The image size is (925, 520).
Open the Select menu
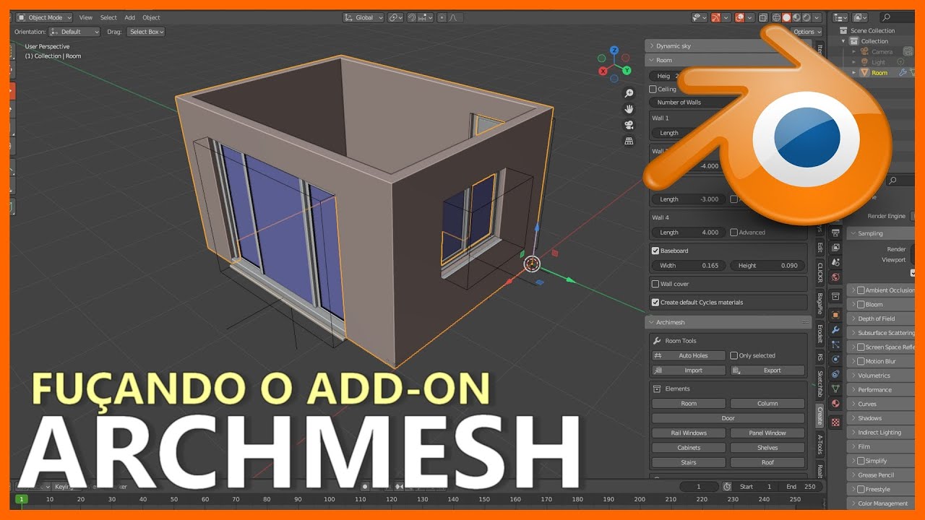108,17
